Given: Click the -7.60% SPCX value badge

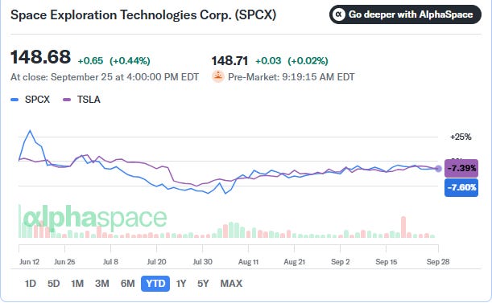Looking at the screenshot, I should pyautogui.click(x=461, y=188).
